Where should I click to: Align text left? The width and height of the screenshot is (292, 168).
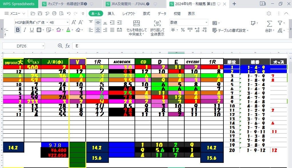tap(91, 30)
